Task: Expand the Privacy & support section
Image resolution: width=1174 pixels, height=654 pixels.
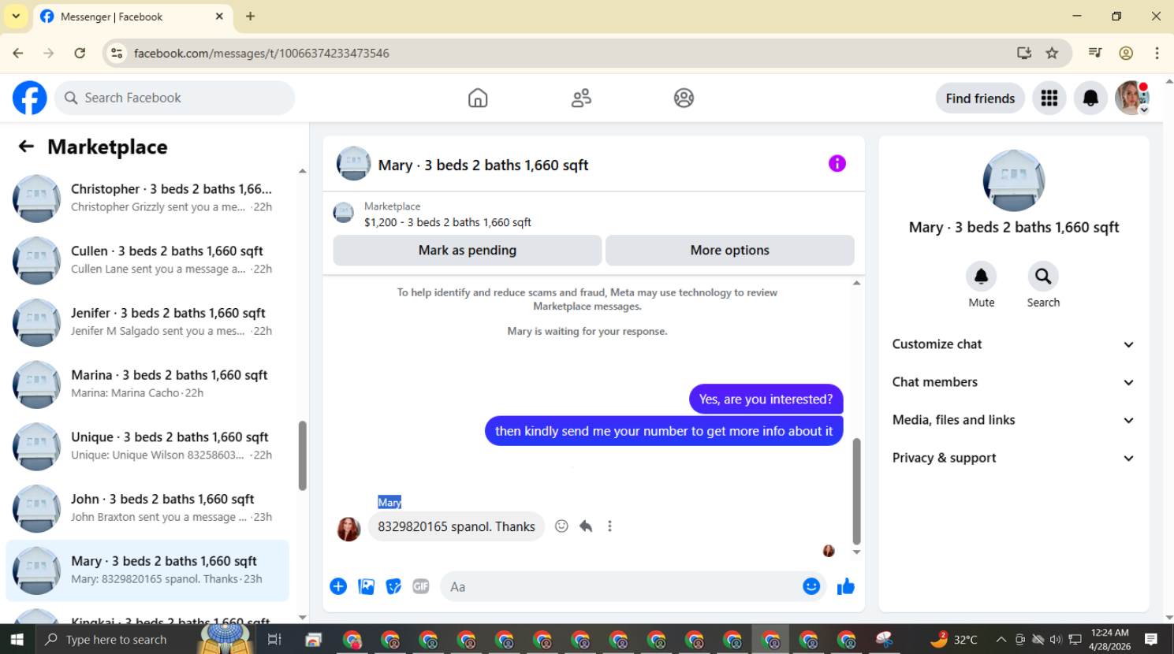Action: pos(1014,458)
